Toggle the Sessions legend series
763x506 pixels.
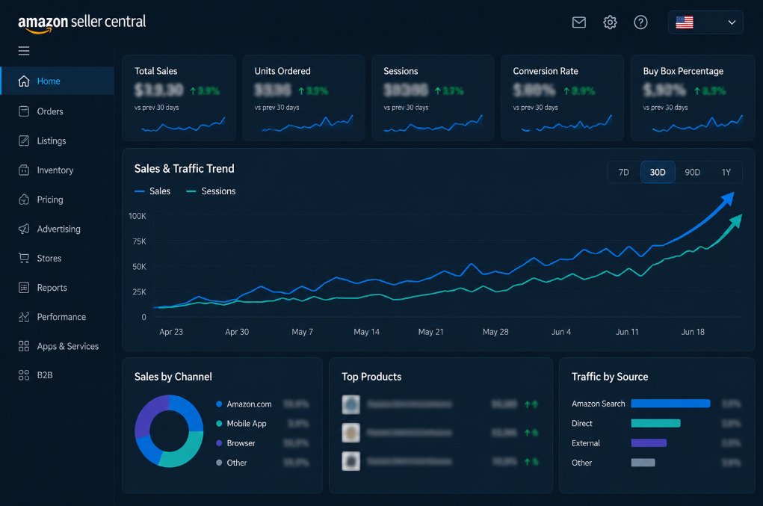tap(211, 191)
